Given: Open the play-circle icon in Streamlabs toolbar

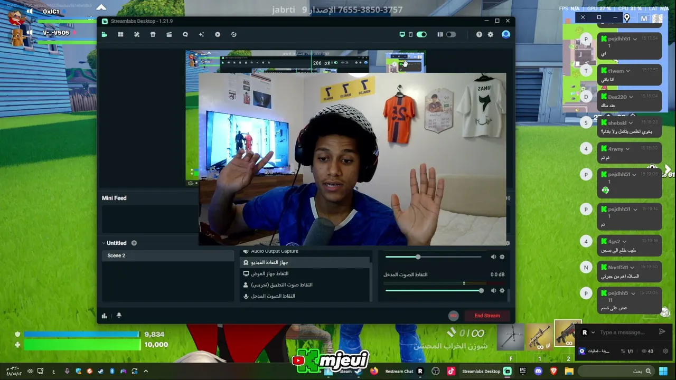Looking at the screenshot, I should [x=218, y=34].
